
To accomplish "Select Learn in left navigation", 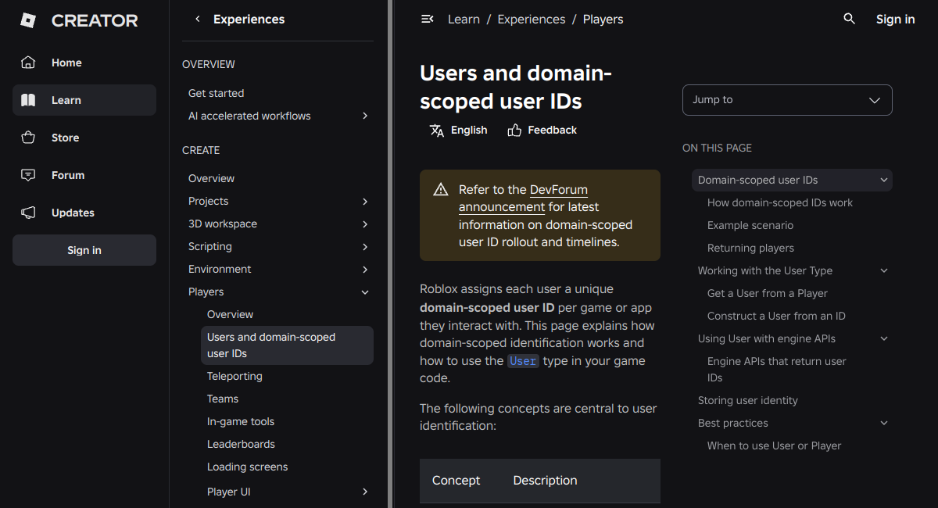I will (84, 100).
